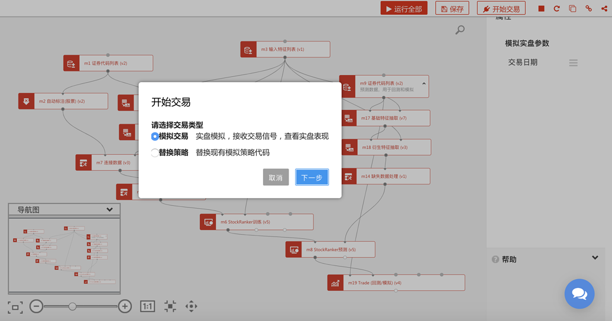Open the 交易日期 list menu icon
The image size is (612, 321).
tap(573, 63)
